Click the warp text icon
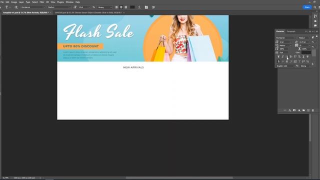 tap(139, 7)
